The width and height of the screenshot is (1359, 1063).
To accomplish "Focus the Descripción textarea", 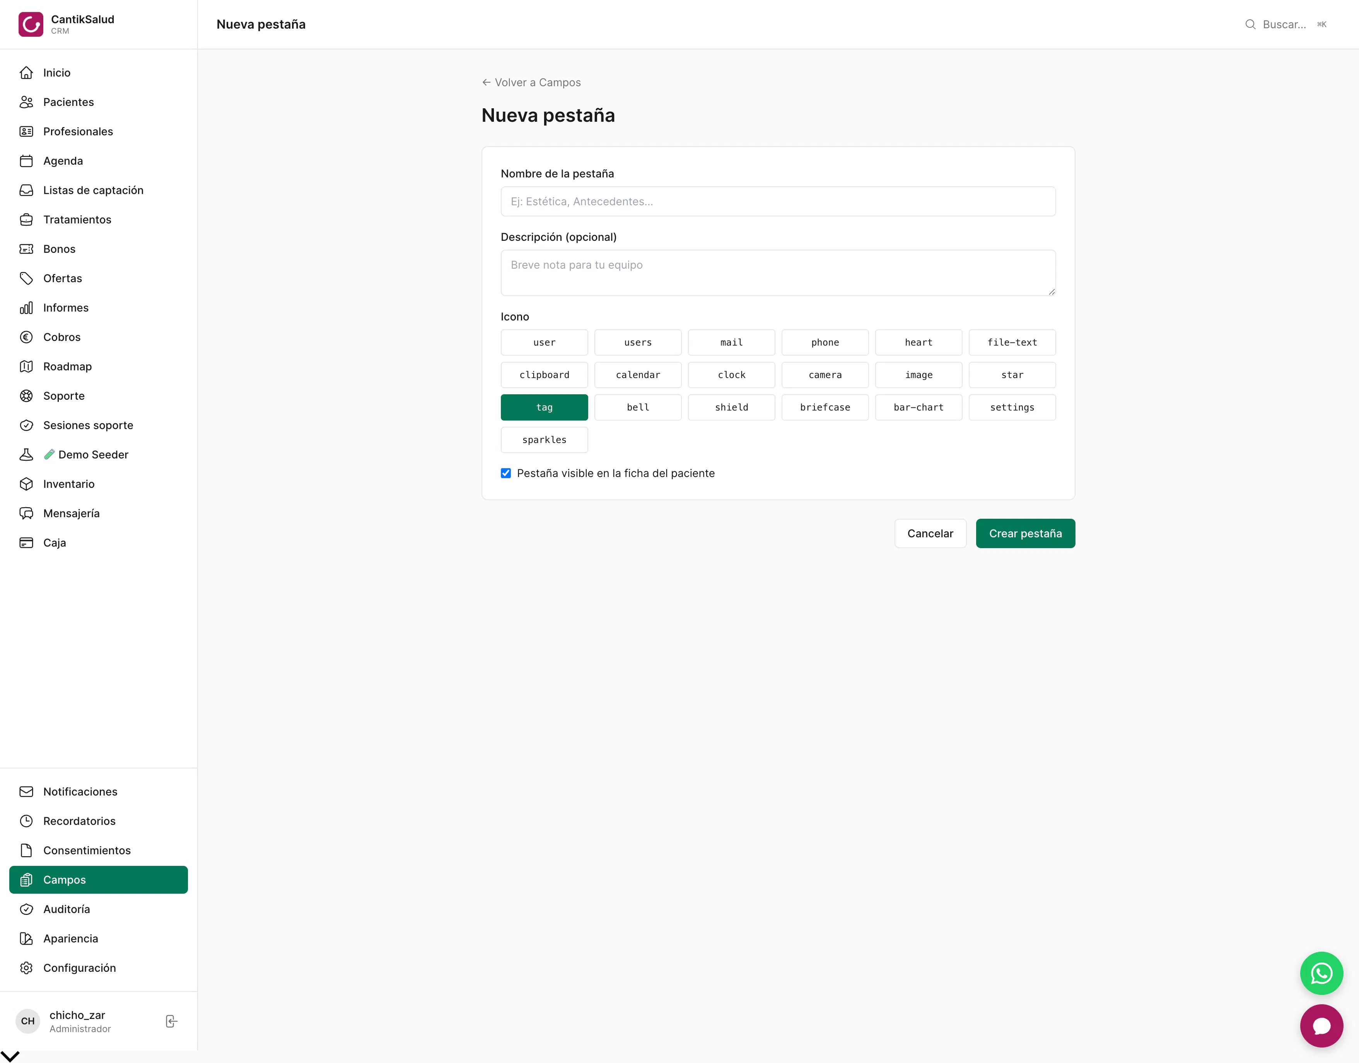I will (778, 273).
